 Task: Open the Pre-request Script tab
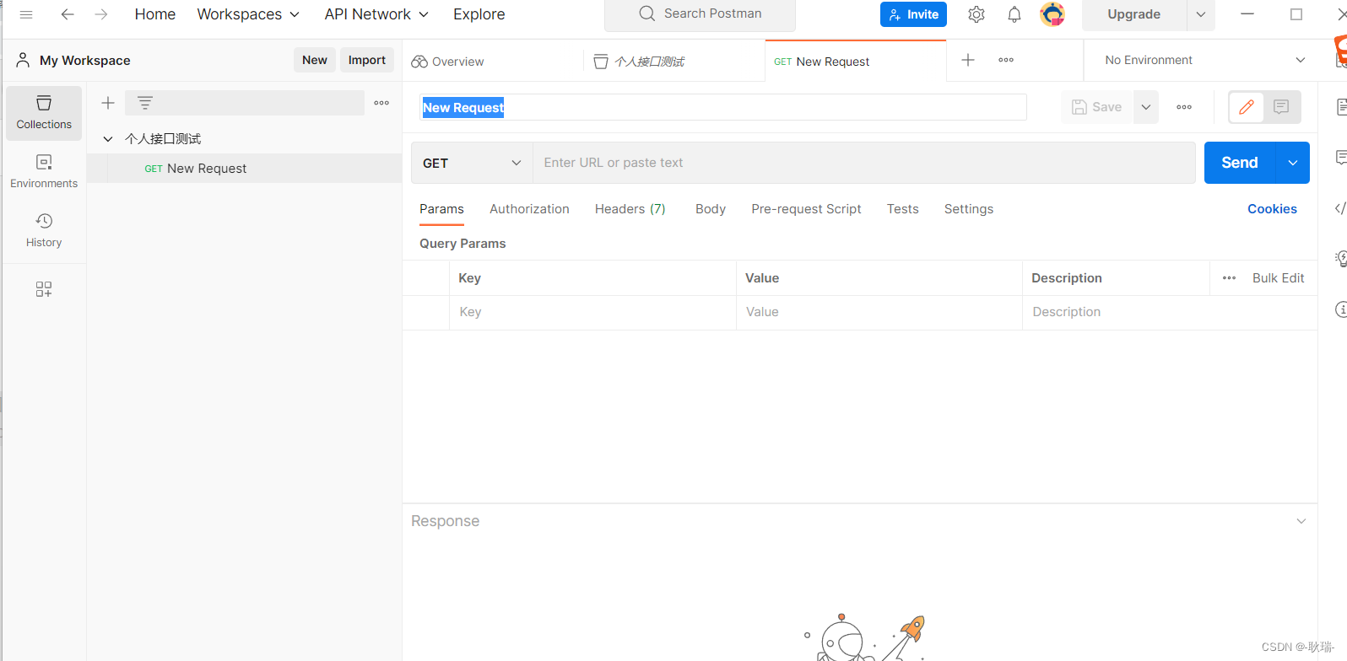coord(806,209)
